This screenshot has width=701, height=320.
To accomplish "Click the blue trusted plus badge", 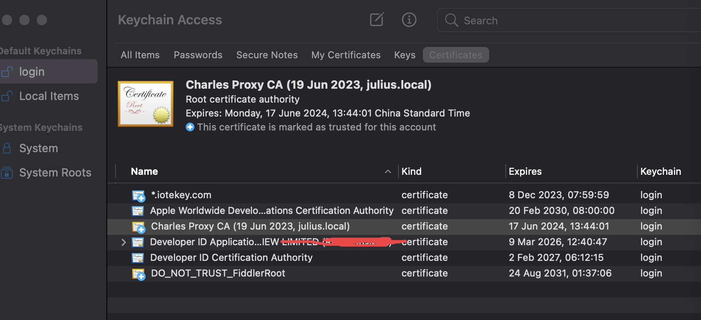I will click(190, 127).
